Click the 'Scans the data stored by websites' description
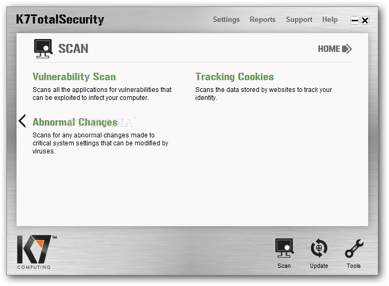This screenshot has width=389, height=286. [264, 94]
